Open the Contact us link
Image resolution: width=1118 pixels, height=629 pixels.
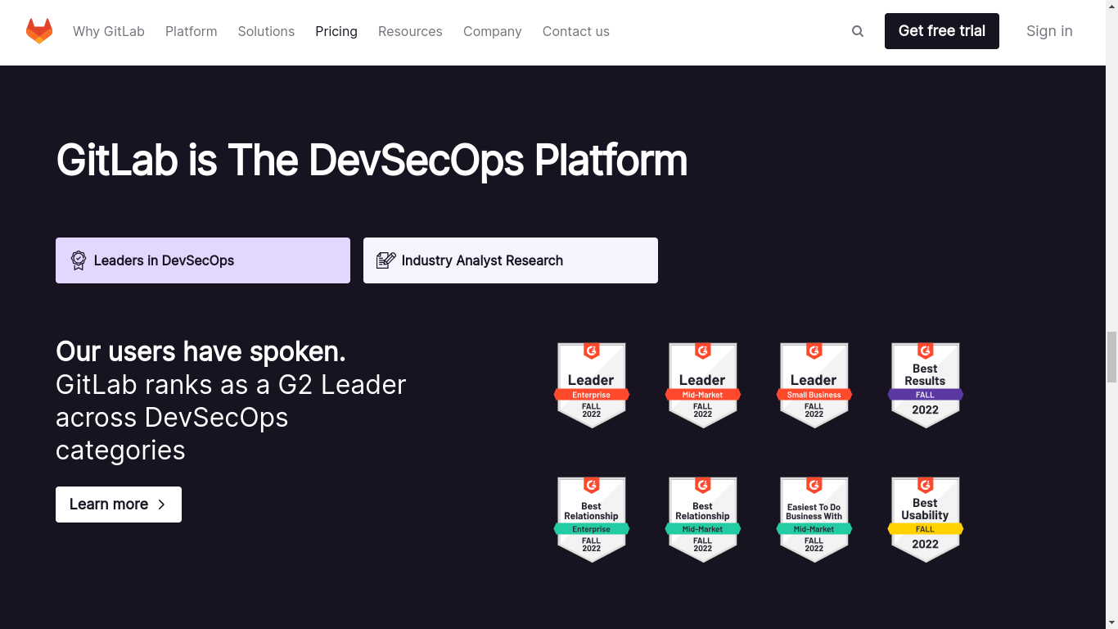pyautogui.click(x=576, y=31)
